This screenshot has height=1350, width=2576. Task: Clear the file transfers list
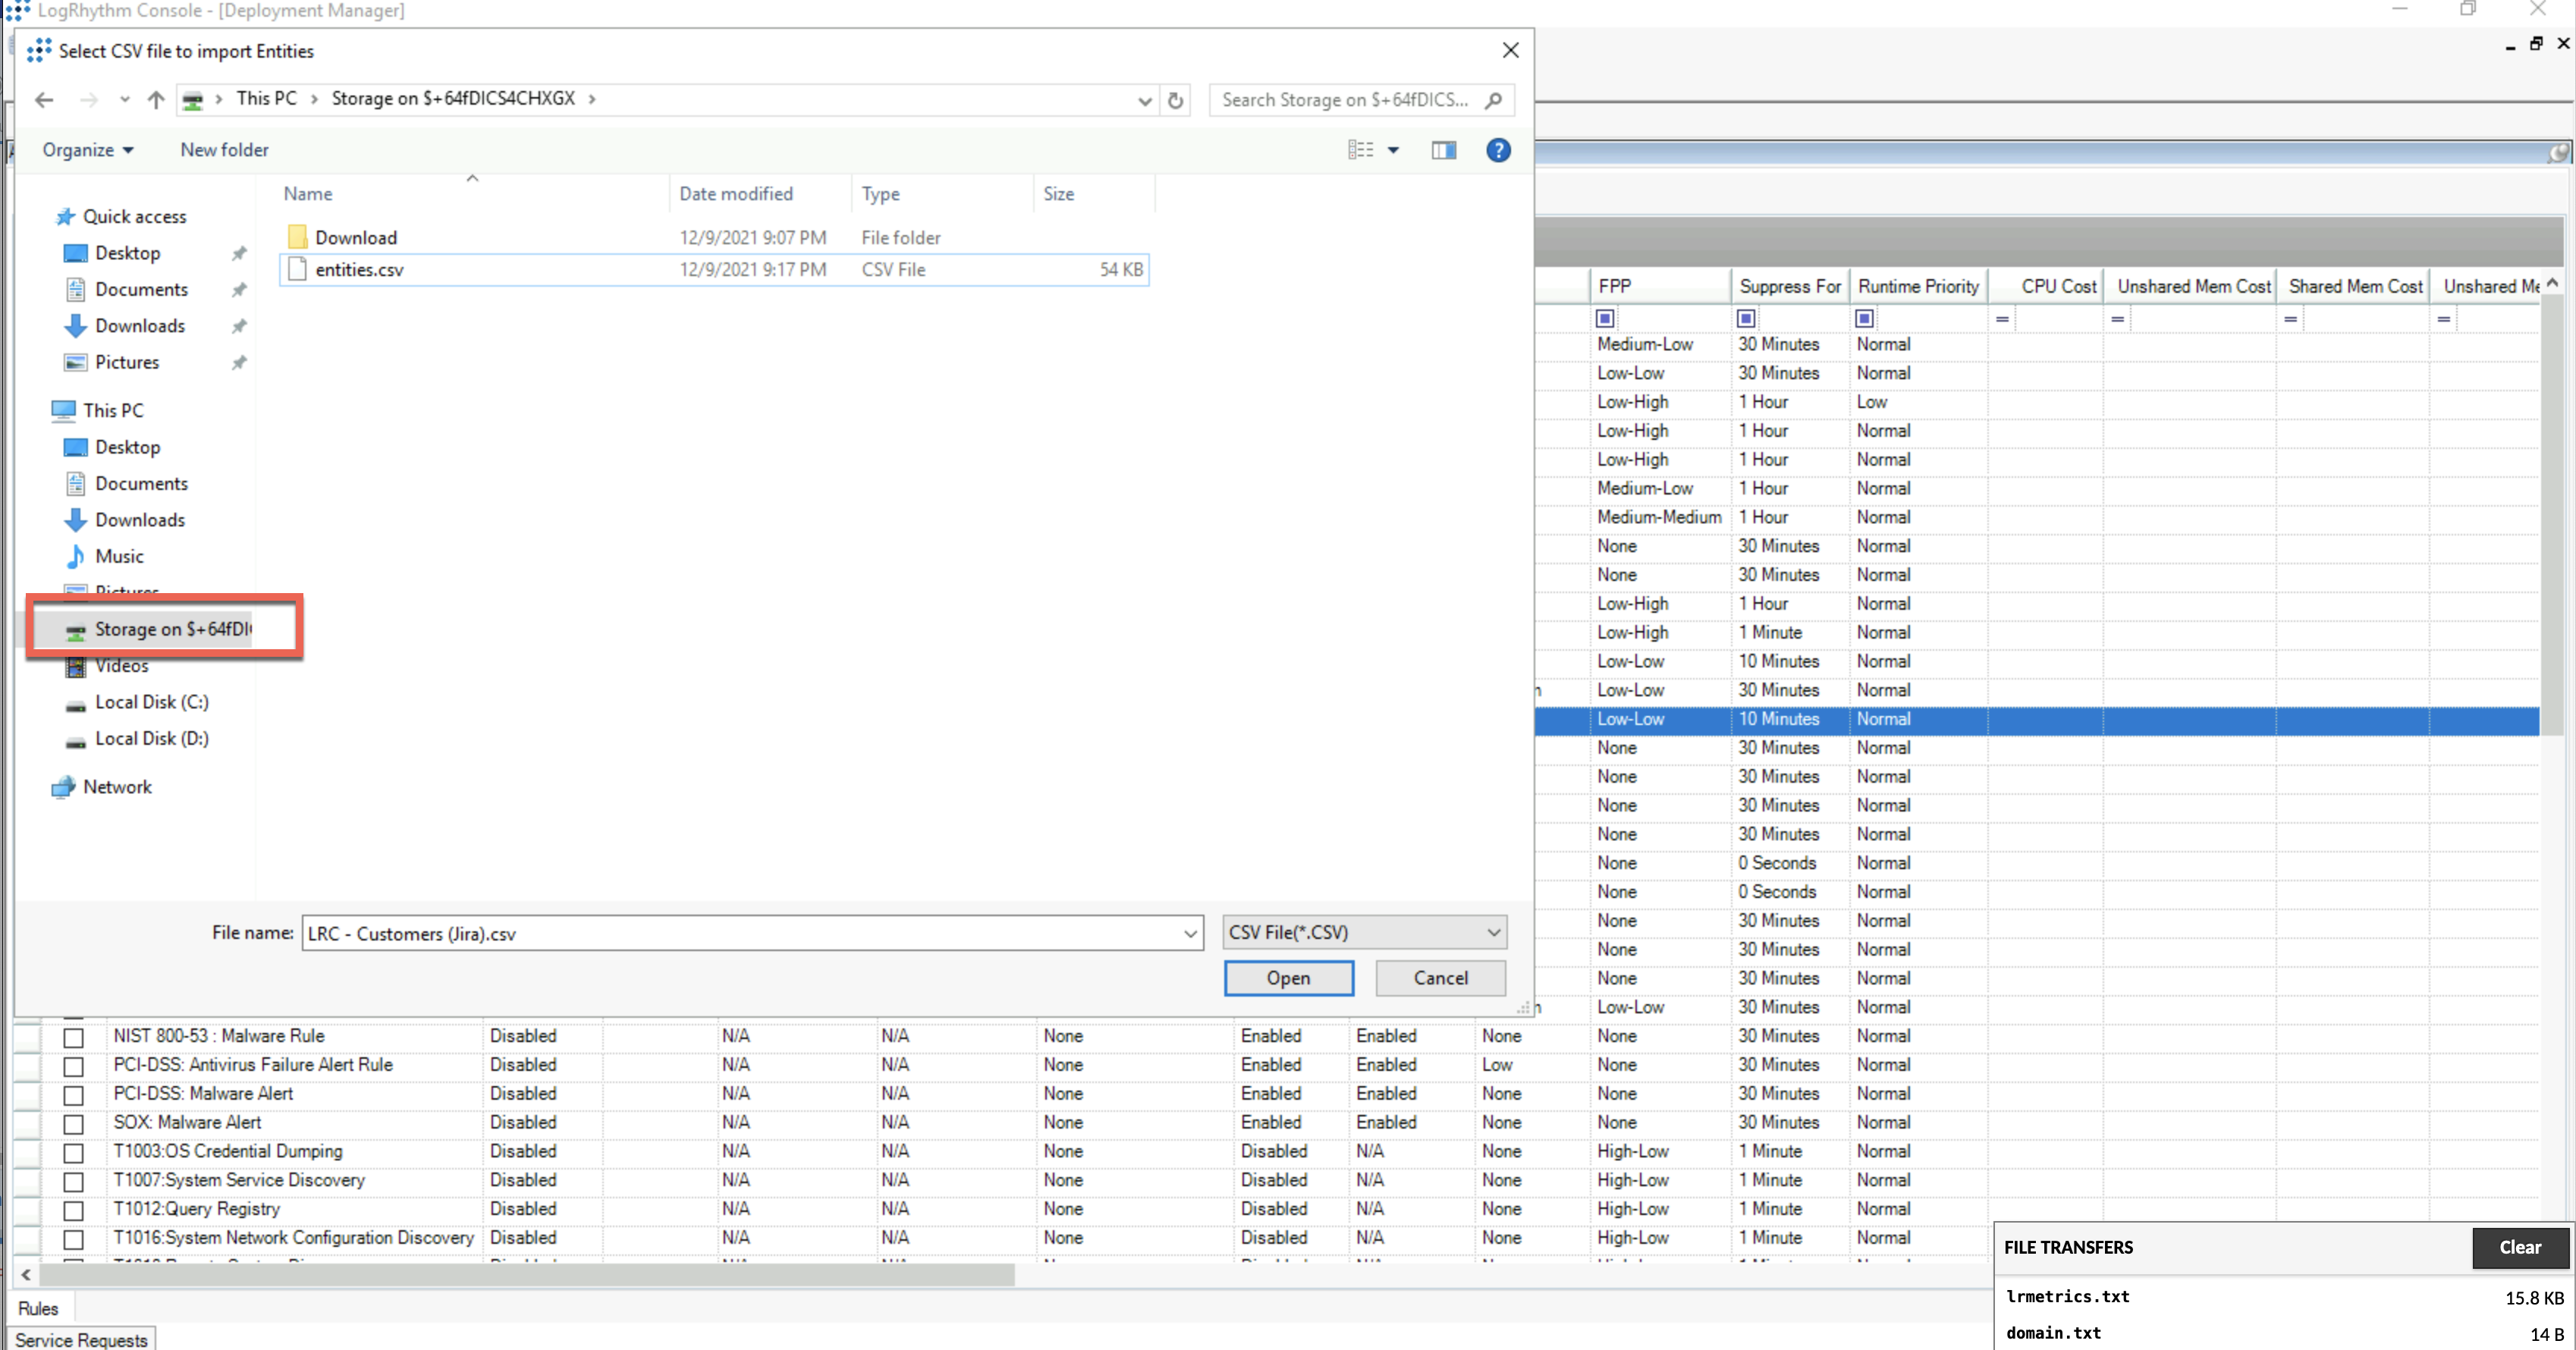click(2519, 1247)
